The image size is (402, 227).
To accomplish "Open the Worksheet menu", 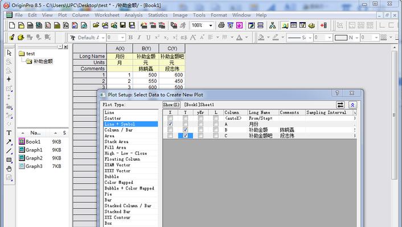I will [107, 15].
